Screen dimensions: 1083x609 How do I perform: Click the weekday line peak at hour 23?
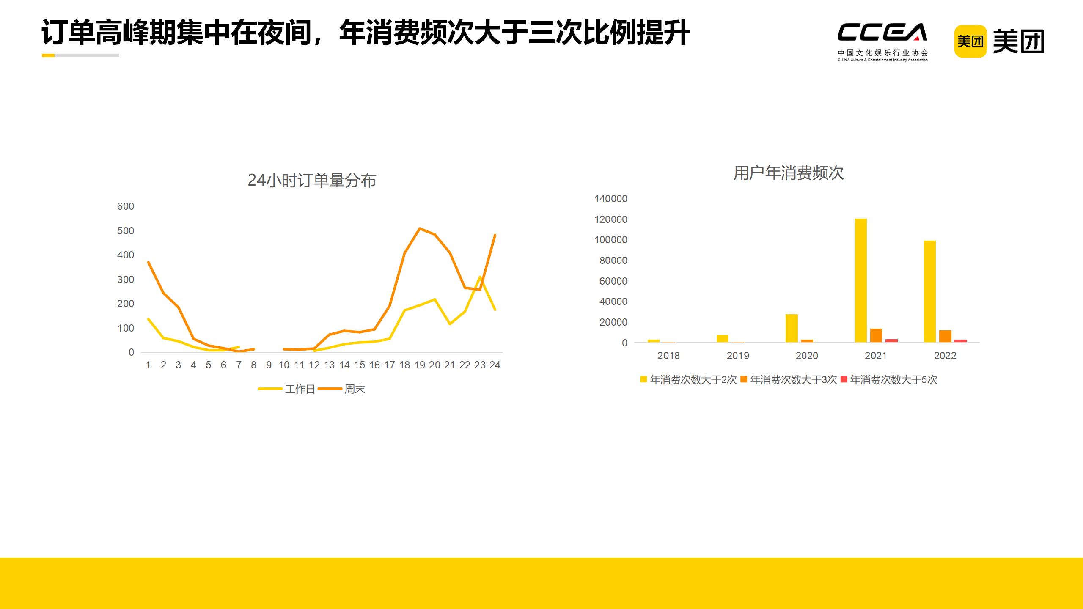click(480, 277)
